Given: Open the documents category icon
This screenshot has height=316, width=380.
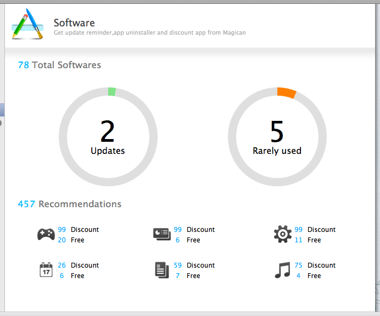Looking at the screenshot, I should click(x=162, y=270).
